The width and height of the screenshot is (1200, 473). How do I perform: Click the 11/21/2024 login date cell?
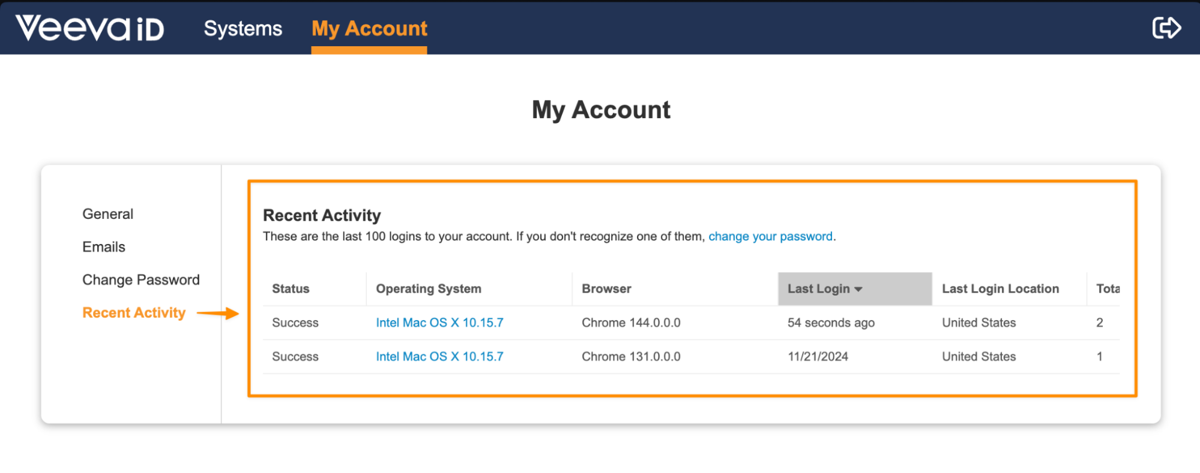[818, 357]
